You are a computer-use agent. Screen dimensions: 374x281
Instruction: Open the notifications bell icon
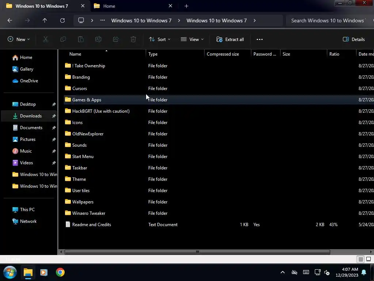coord(364,272)
